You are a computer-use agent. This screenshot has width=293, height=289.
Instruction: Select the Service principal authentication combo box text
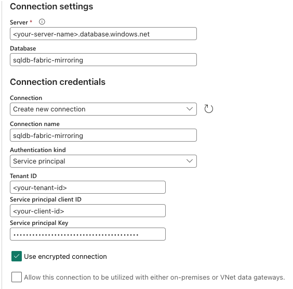coord(39,161)
